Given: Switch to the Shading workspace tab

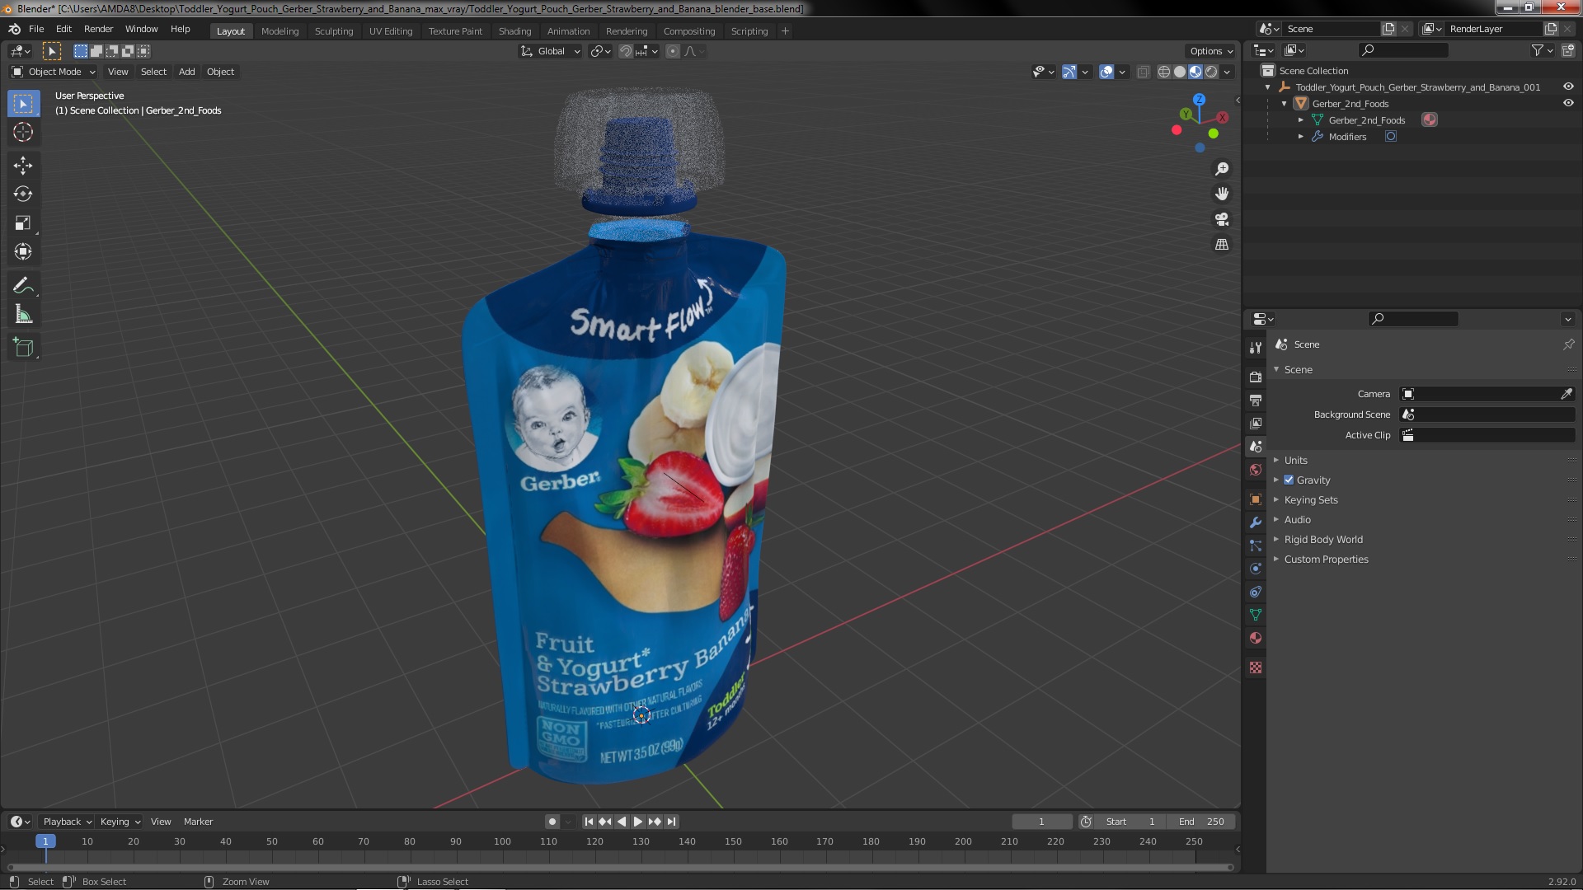Looking at the screenshot, I should tap(514, 31).
